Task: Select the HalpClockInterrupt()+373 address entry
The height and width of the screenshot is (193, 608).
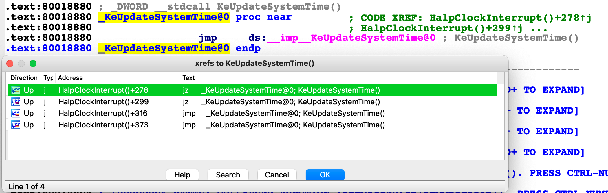Action: (x=103, y=125)
